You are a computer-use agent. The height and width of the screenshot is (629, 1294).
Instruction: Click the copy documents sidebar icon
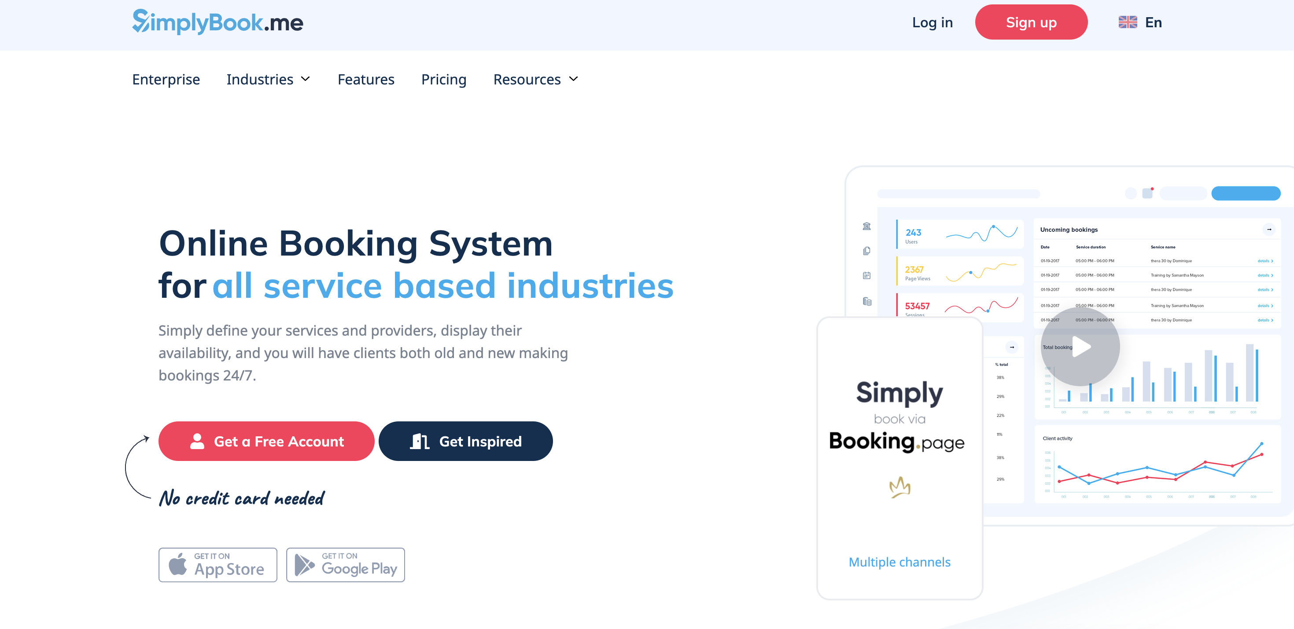866,251
